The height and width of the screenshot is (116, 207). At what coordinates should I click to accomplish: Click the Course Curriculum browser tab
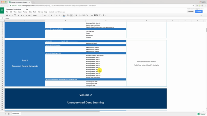click(19, 2)
